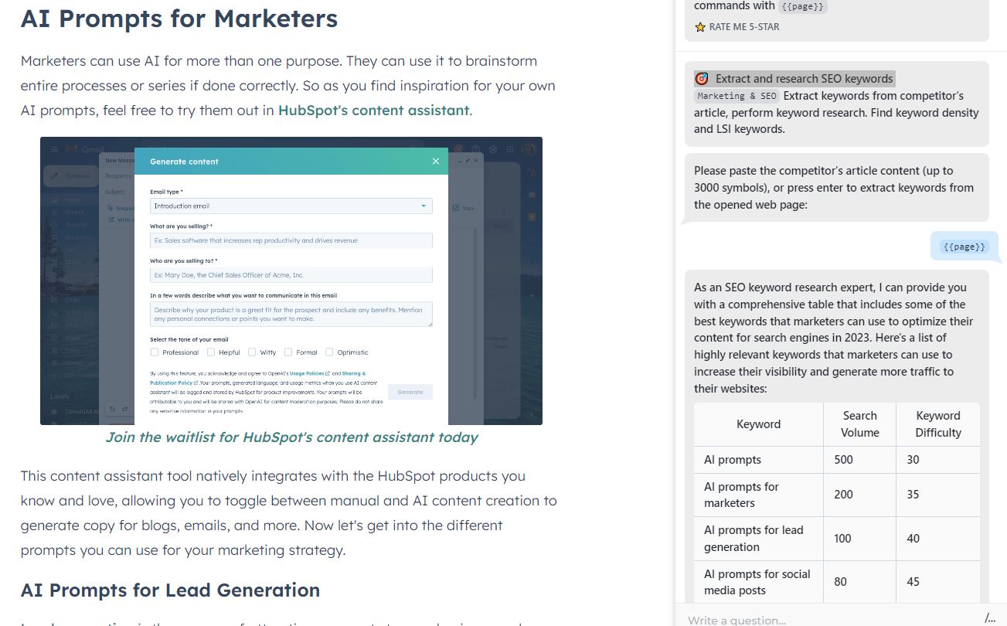The image size is (1007, 626).
Task: Open the Google apps grid icon
Action: (x=511, y=148)
